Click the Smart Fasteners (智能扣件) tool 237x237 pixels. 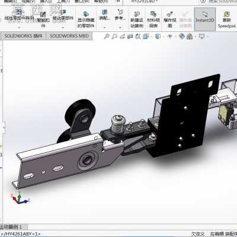point(43,20)
